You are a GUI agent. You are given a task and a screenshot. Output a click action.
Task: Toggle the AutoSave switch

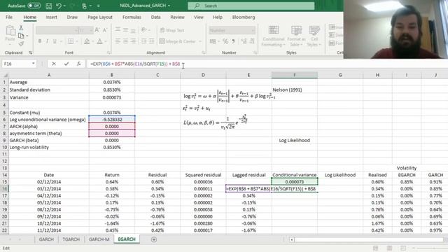click(34, 6)
